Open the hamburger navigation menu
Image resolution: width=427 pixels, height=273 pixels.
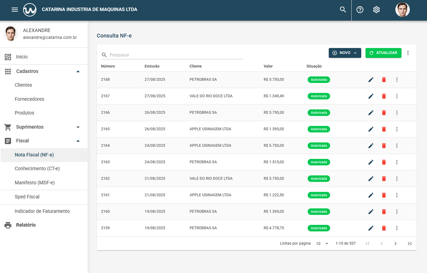click(x=15, y=10)
